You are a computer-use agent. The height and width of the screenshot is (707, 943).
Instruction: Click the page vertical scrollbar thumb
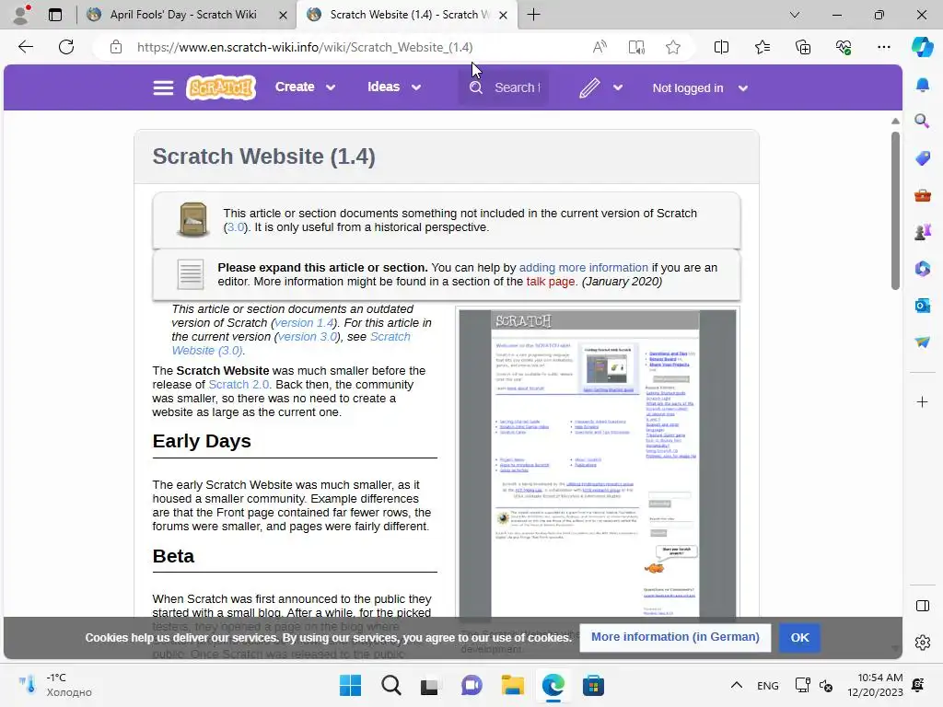coord(895,211)
